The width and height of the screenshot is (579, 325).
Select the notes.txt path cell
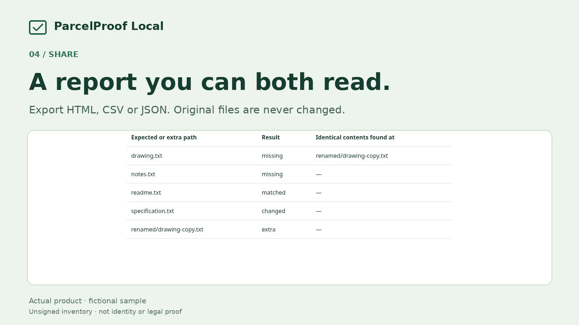[143, 174]
